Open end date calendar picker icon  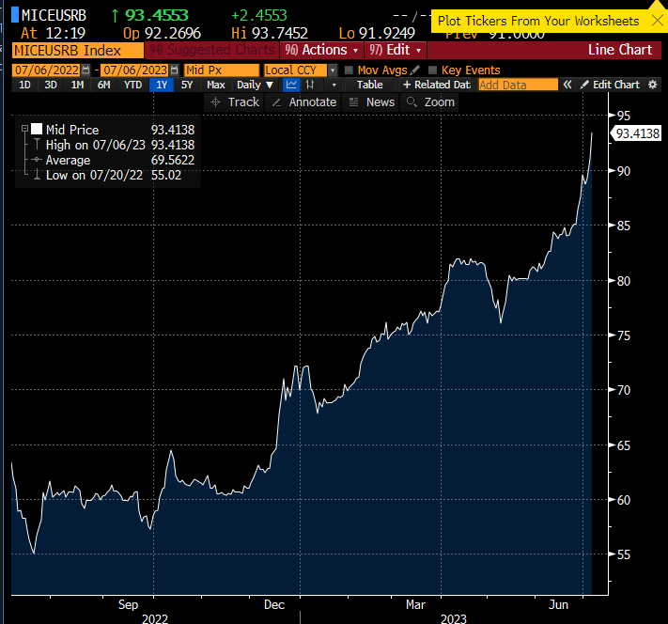tap(174, 70)
